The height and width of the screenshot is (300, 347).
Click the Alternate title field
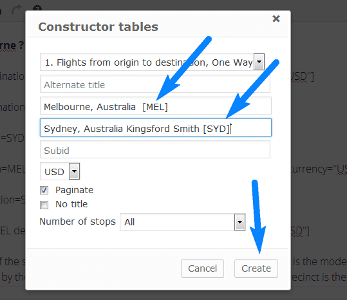pos(155,84)
